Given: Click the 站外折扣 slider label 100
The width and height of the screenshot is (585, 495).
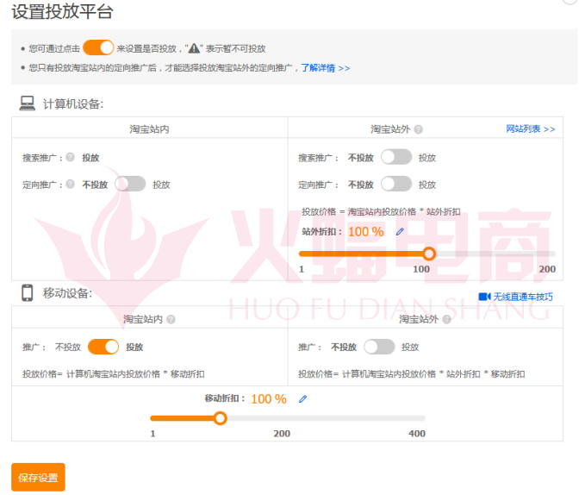Looking at the screenshot, I should (421, 269).
